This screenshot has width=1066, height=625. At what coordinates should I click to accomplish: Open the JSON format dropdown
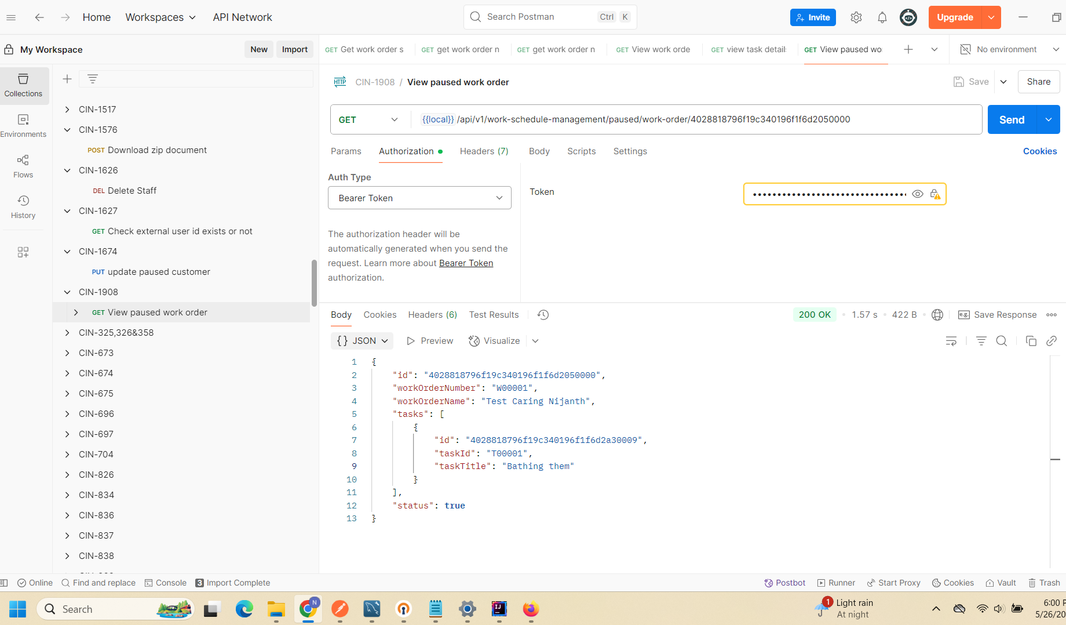(x=362, y=341)
